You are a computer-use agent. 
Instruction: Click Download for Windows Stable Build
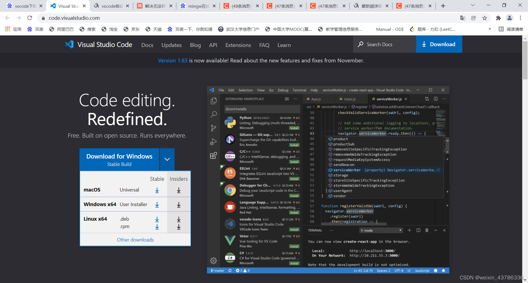click(x=119, y=159)
